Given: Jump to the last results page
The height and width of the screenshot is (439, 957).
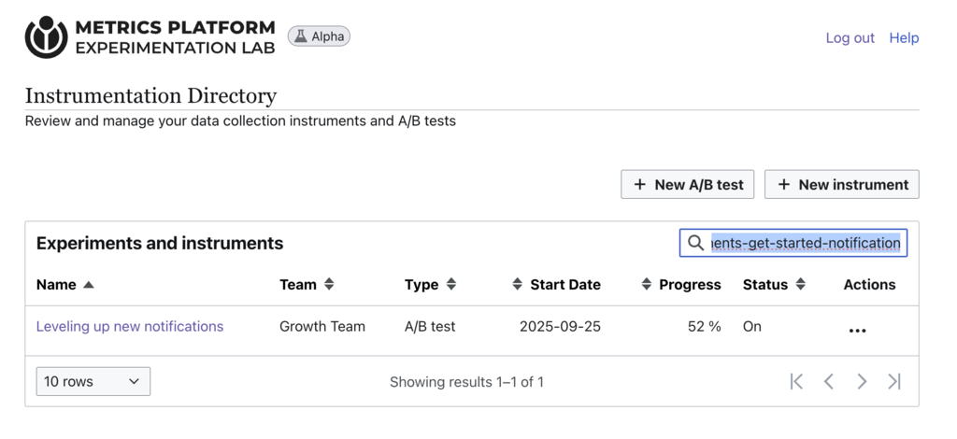Looking at the screenshot, I should click(x=894, y=382).
